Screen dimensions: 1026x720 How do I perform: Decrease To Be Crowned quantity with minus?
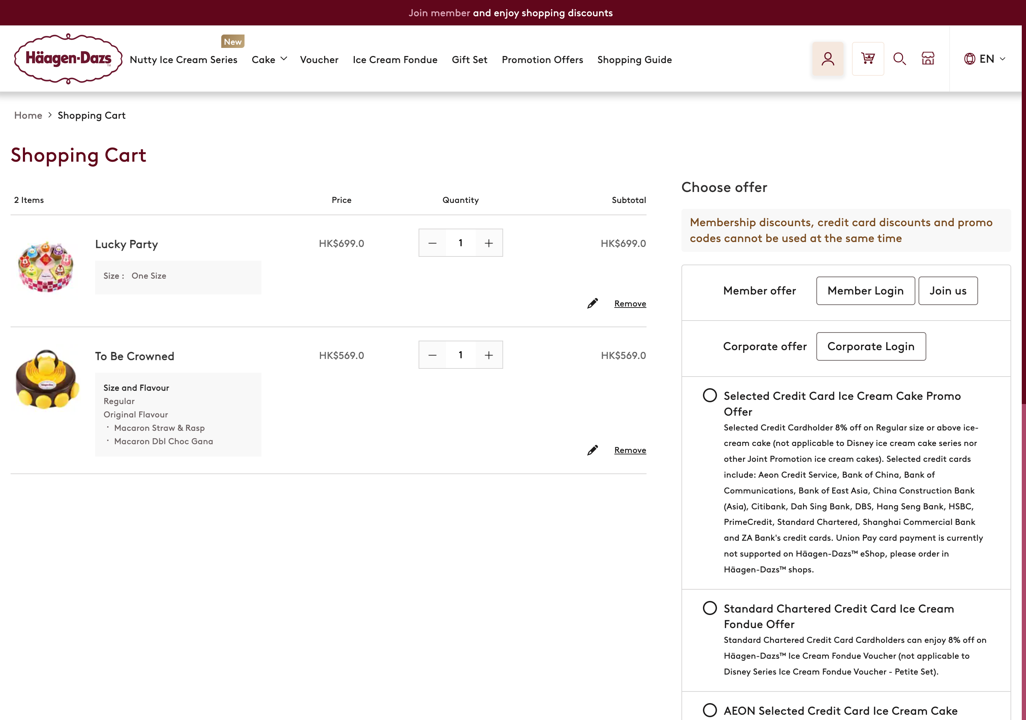coord(432,355)
